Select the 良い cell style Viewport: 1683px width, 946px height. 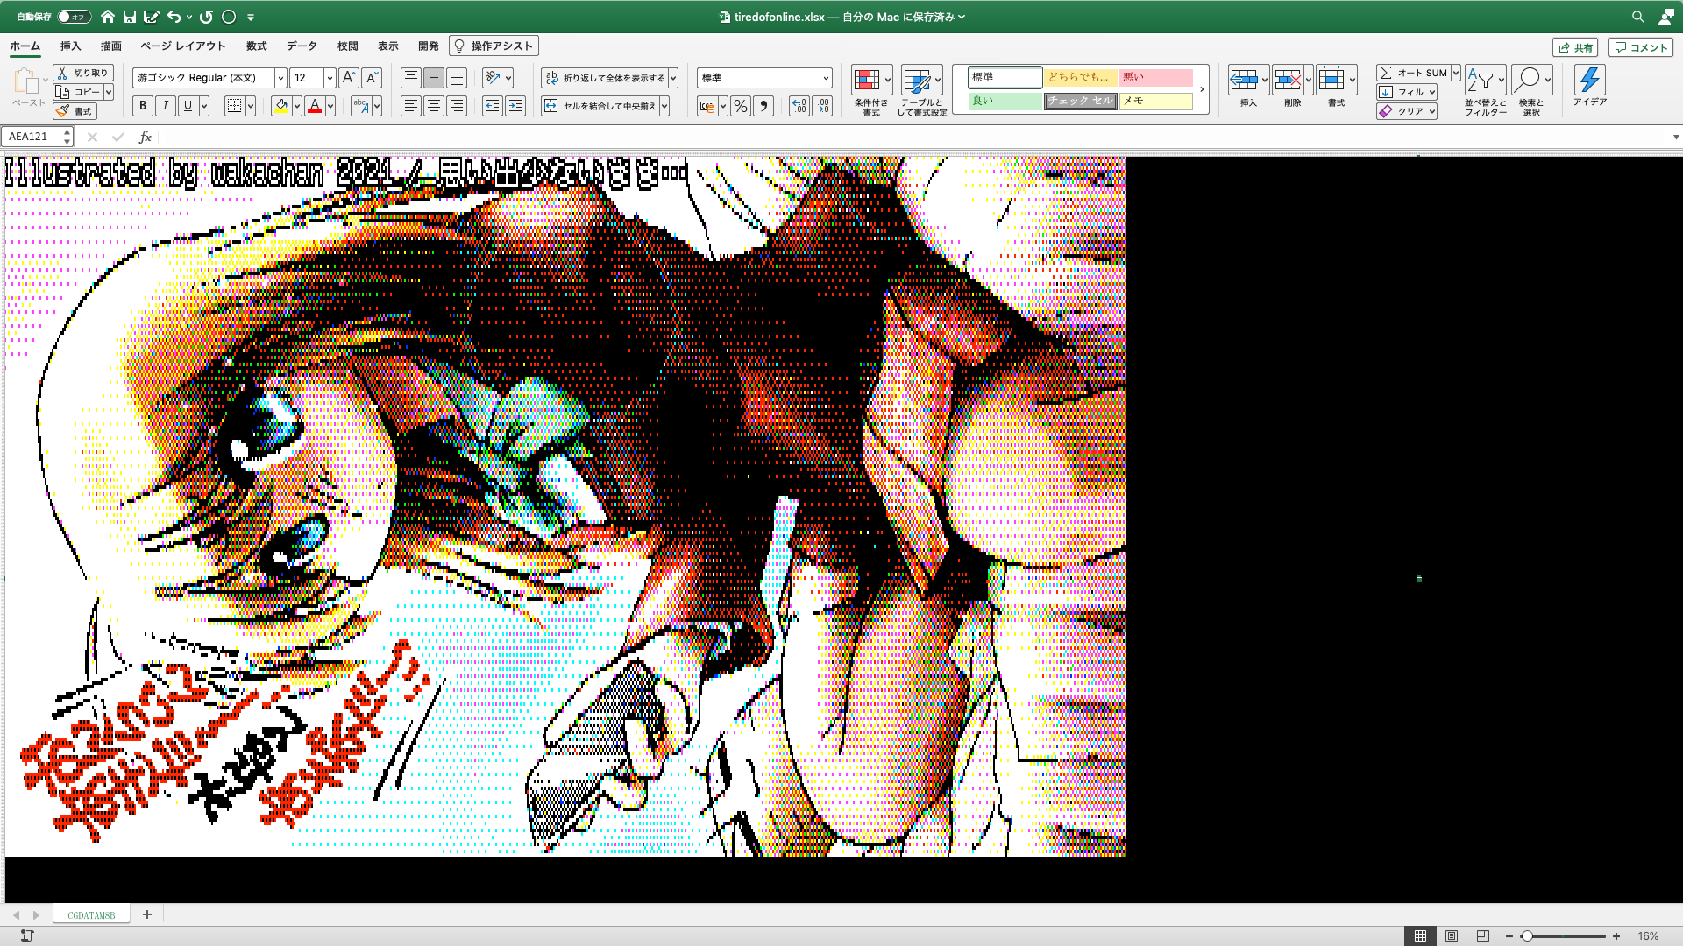click(1005, 101)
